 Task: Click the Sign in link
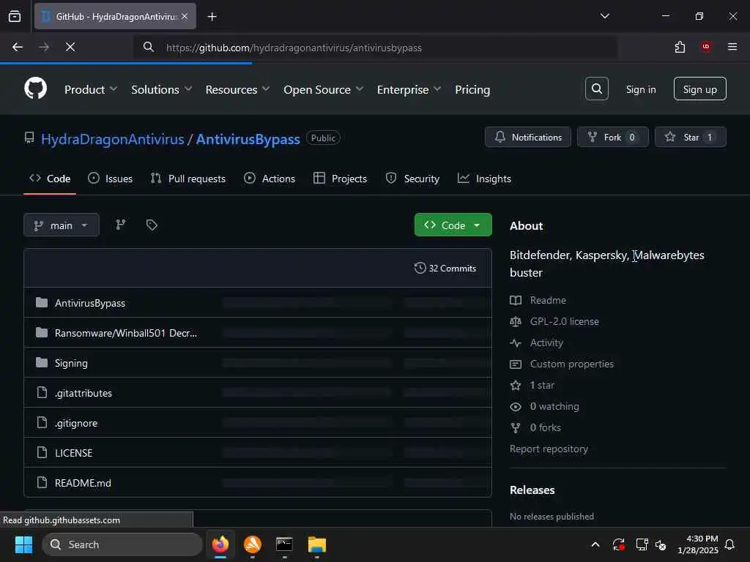click(640, 89)
